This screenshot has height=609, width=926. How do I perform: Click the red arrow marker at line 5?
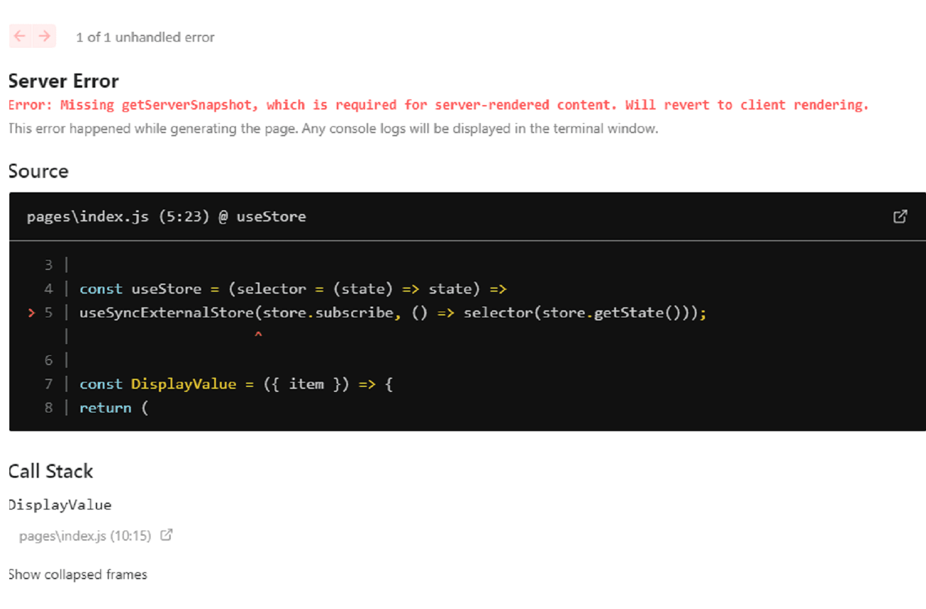(x=31, y=313)
